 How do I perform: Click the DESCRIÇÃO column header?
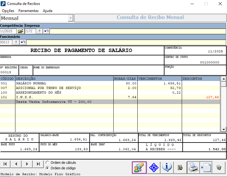(x=64, y=78)
